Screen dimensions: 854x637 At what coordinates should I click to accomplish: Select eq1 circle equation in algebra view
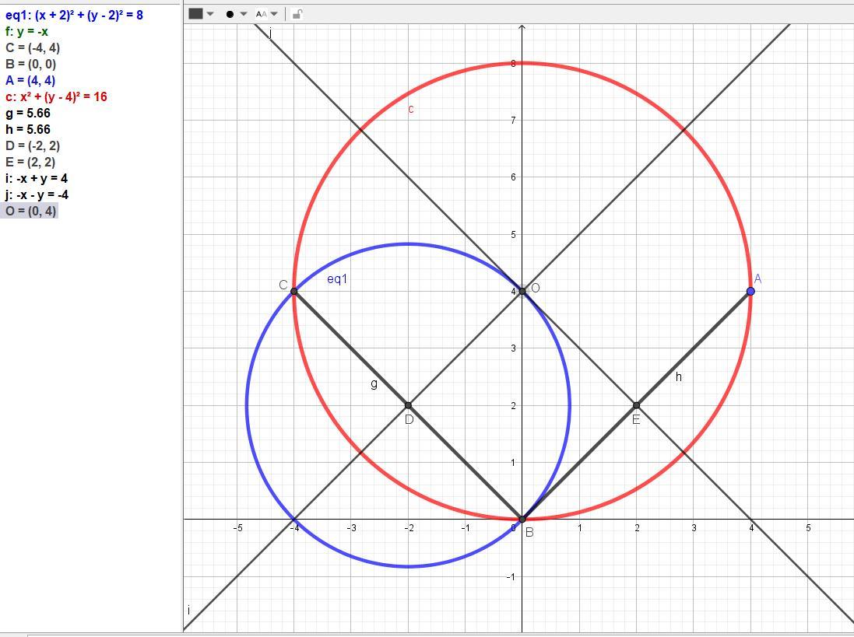point(74,16)
